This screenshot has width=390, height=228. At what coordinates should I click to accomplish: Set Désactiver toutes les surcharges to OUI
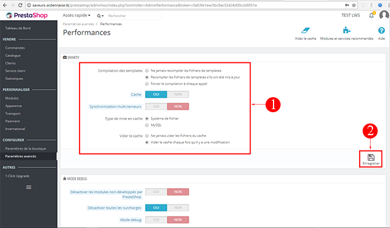pyautogui.click(x=156, y=207)
